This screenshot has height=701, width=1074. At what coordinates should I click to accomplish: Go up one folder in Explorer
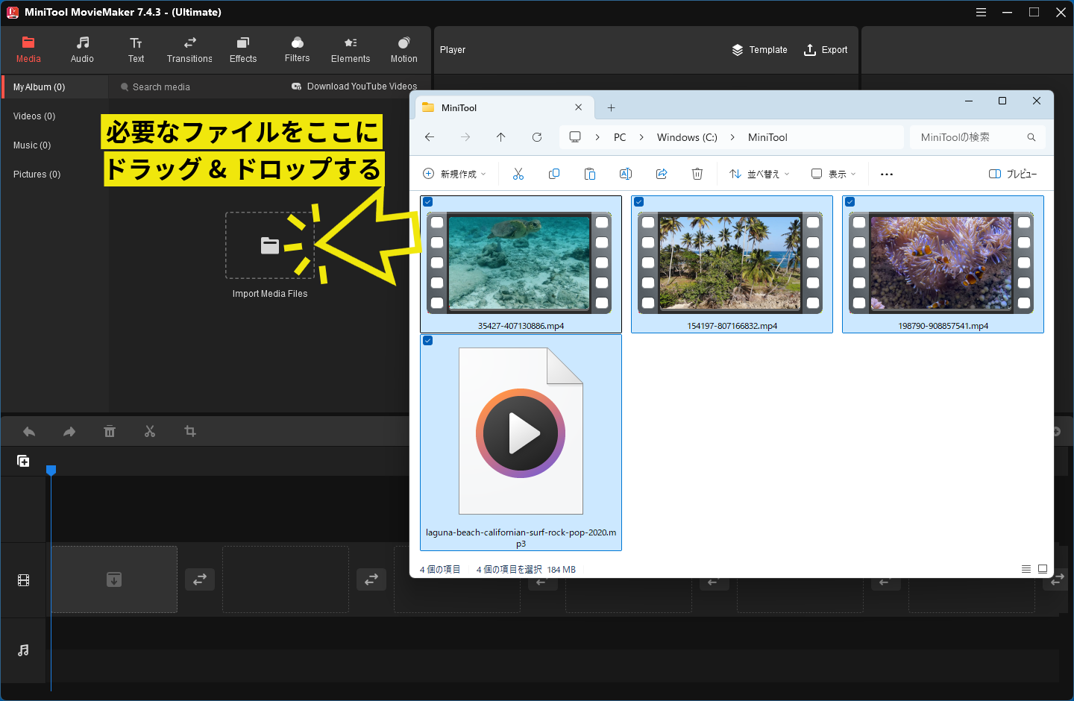pos(501,137)
